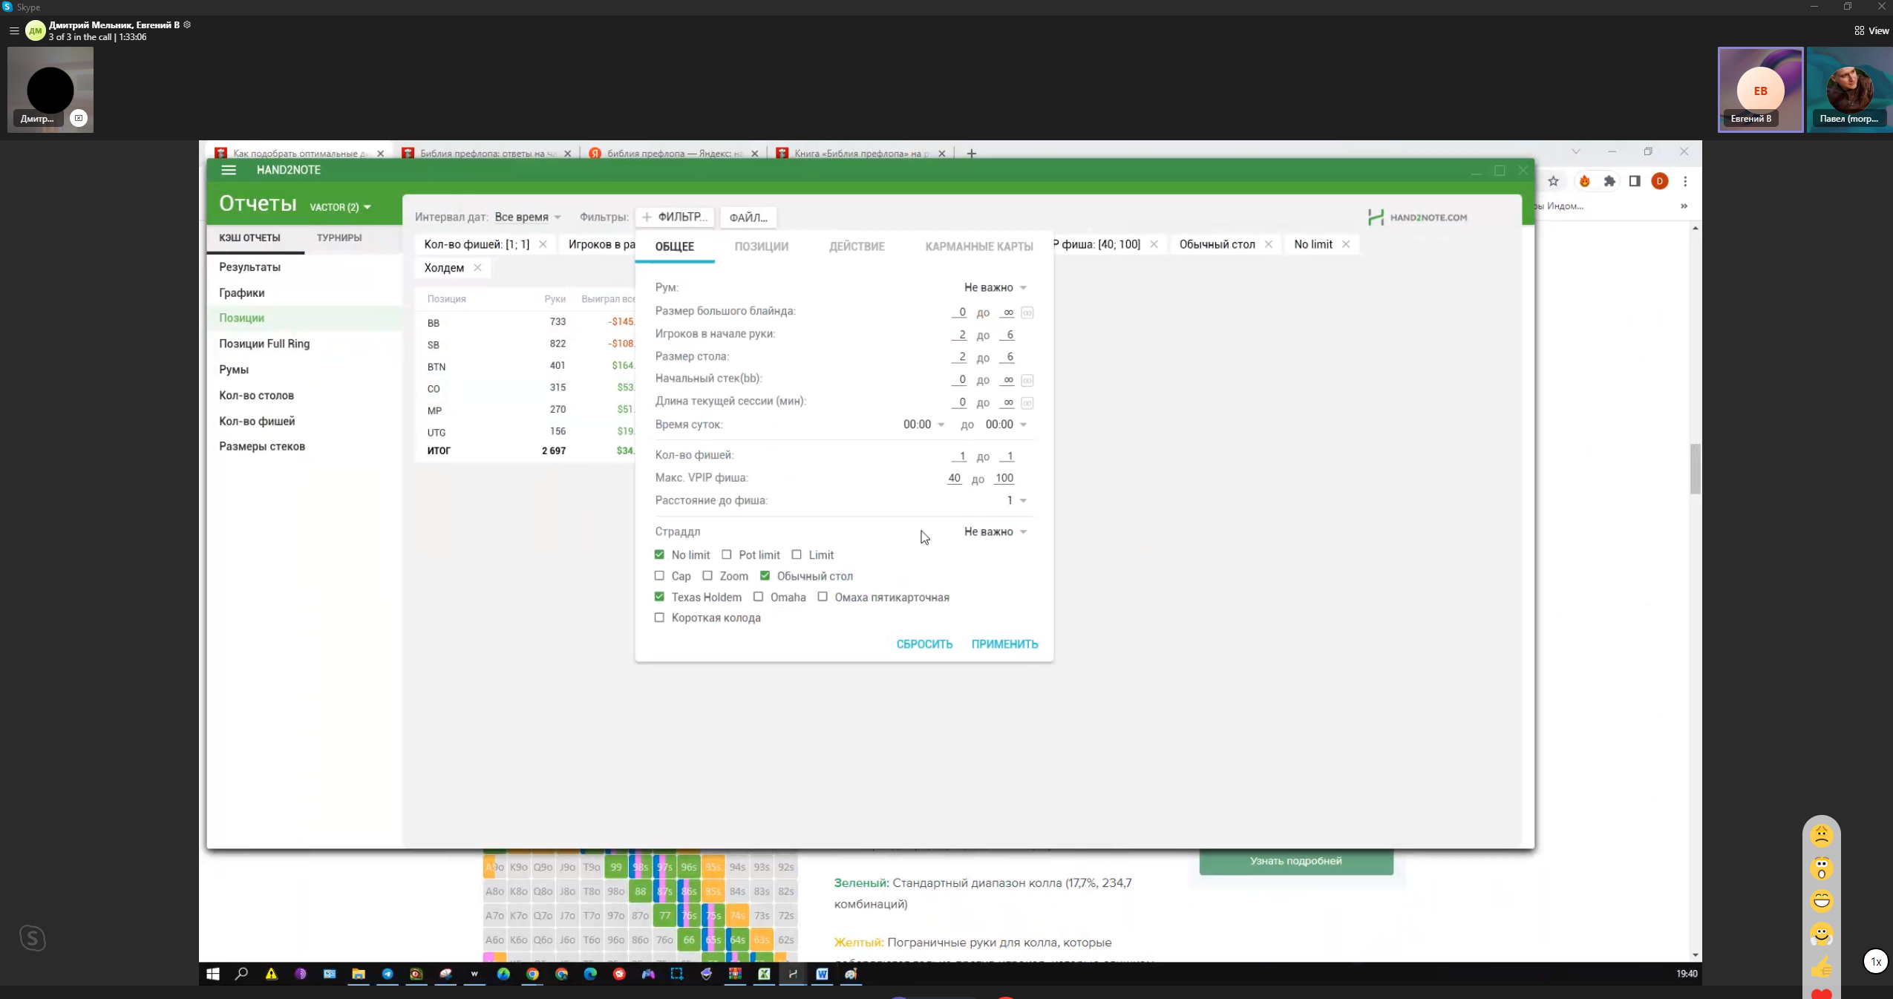This screenshot has width=1893, height=999.
Task: Set starting stack upper limit to infinity
Action: point(1027,380)
